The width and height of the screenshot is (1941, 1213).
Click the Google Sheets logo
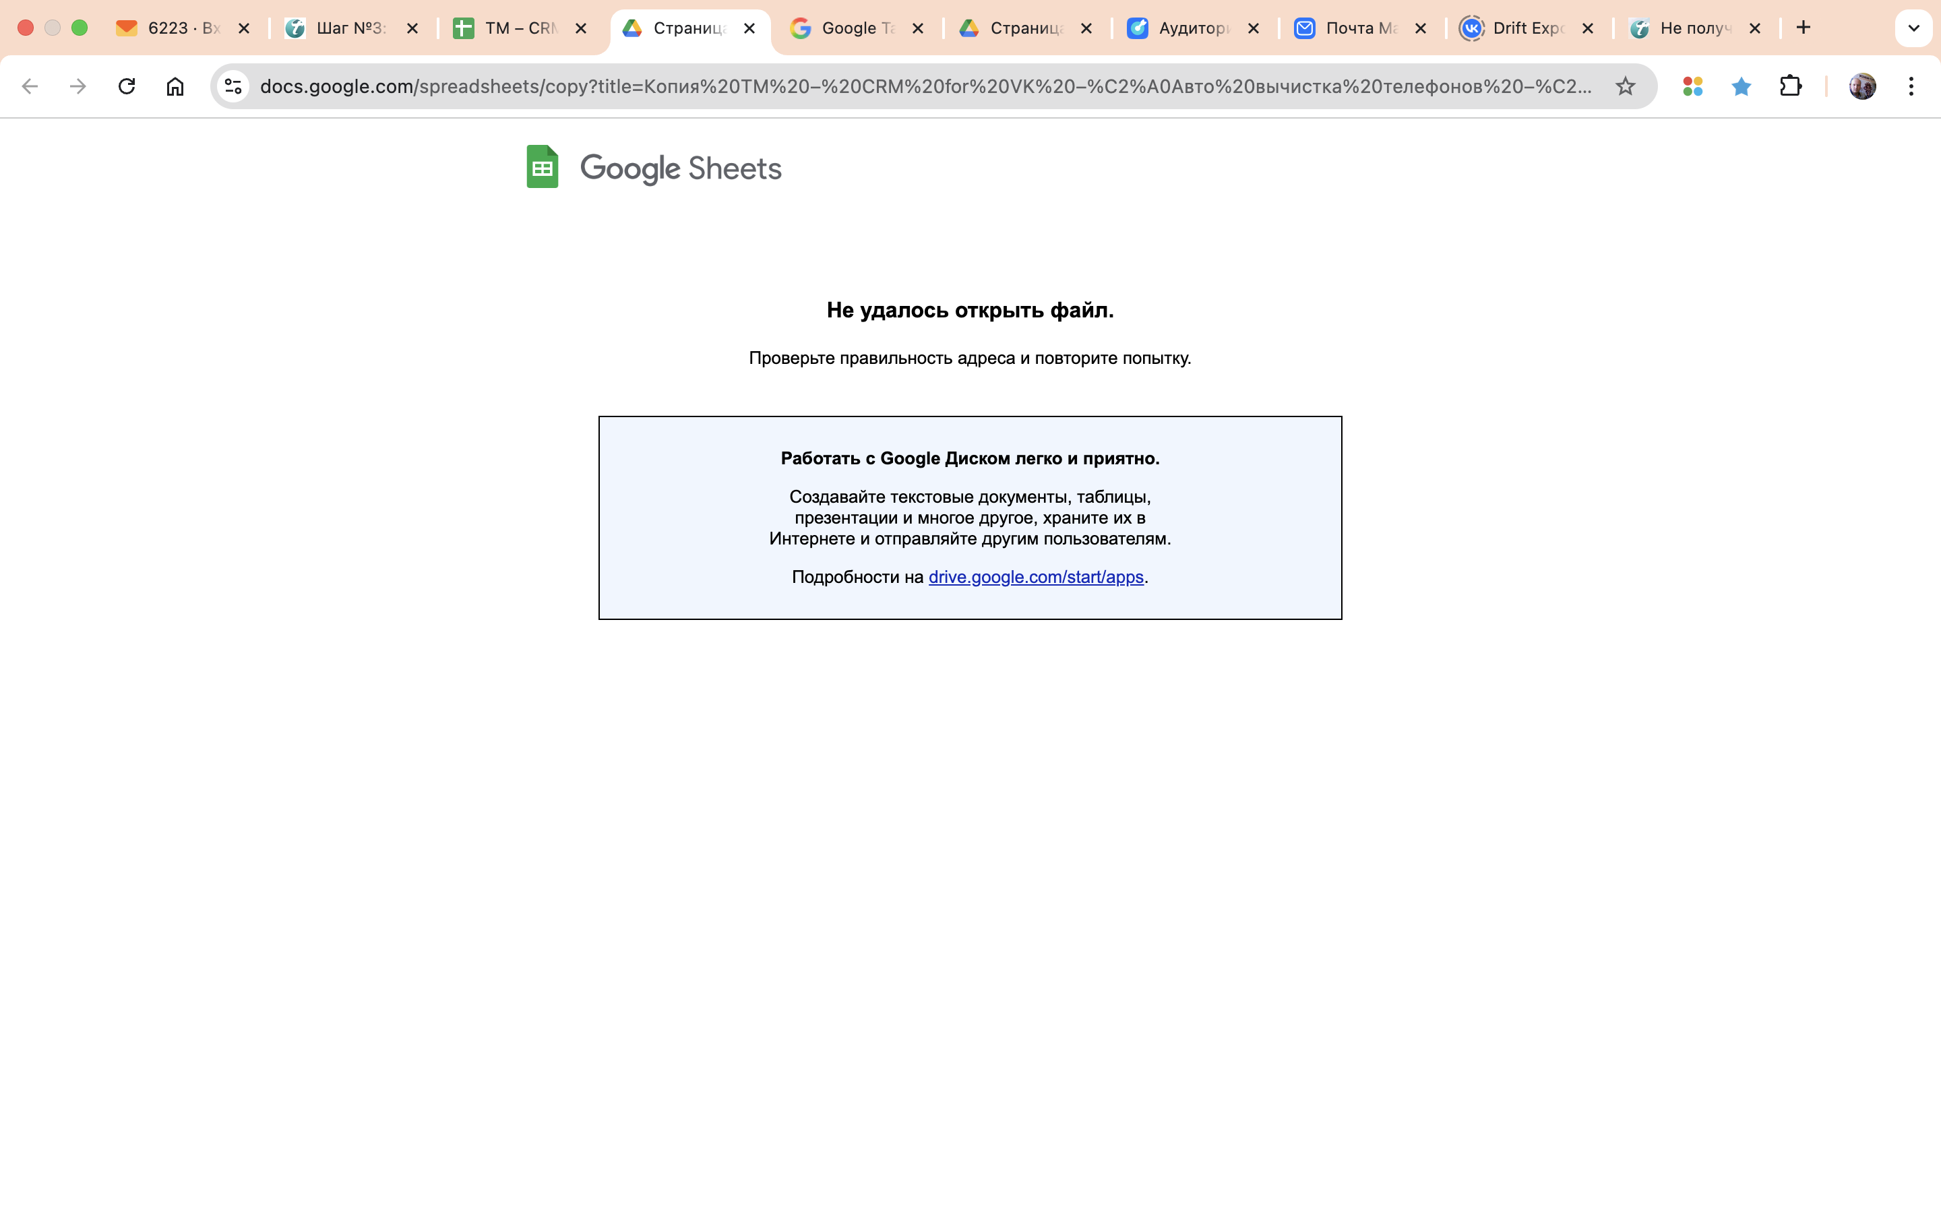654,167
